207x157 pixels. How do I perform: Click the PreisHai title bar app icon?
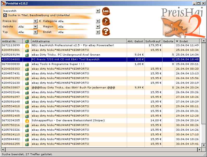point(4,3)
